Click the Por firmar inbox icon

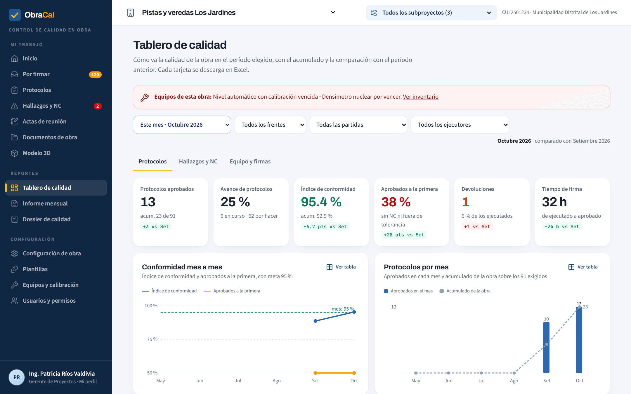[x=14, y=74]
